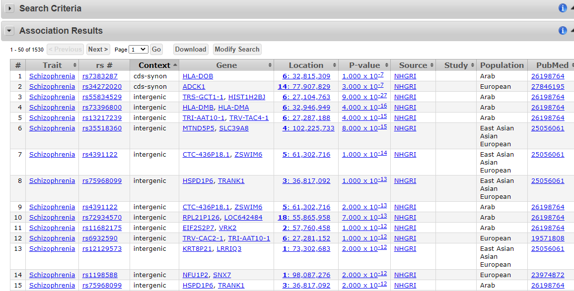This screenshot has height=291, width=574.
Task: Open HIST1H2BJ gene link
Action: pyautogui.click(x=247, y=97)
